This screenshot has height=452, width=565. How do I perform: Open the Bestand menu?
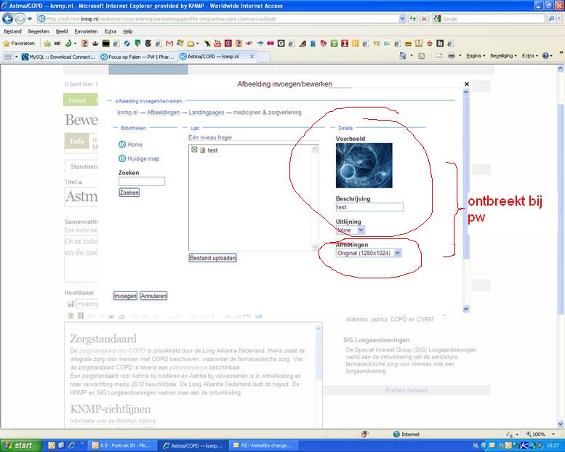pyautogui.click(x=13, y=32)
